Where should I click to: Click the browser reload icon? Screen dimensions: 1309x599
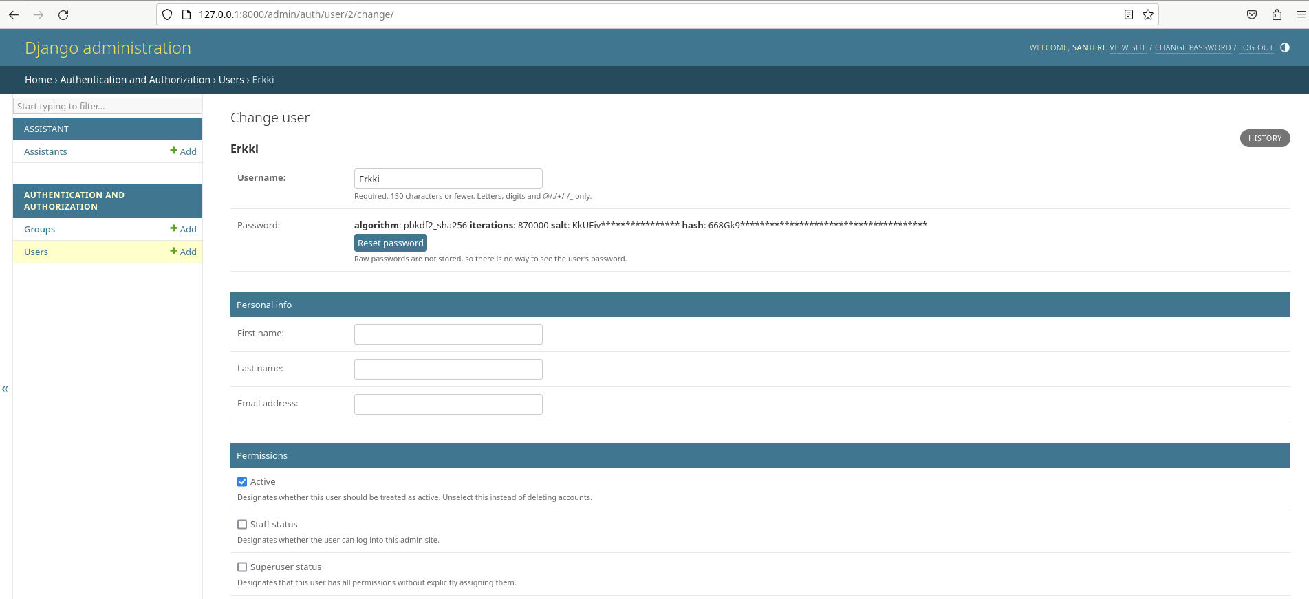click(x=63, y=14)
